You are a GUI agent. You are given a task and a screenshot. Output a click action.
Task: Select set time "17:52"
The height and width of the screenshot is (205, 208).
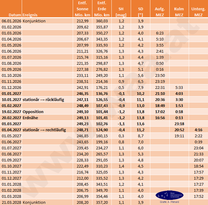(199, 196)
